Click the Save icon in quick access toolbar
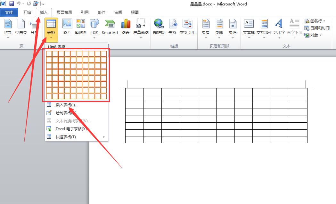This screenshot has width=336, height=204. 11,4
